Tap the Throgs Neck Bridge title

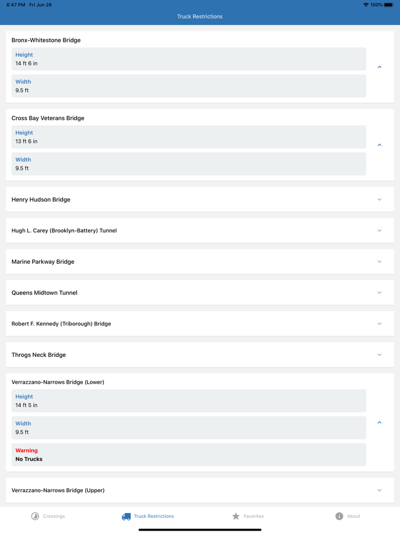[39, 355]
